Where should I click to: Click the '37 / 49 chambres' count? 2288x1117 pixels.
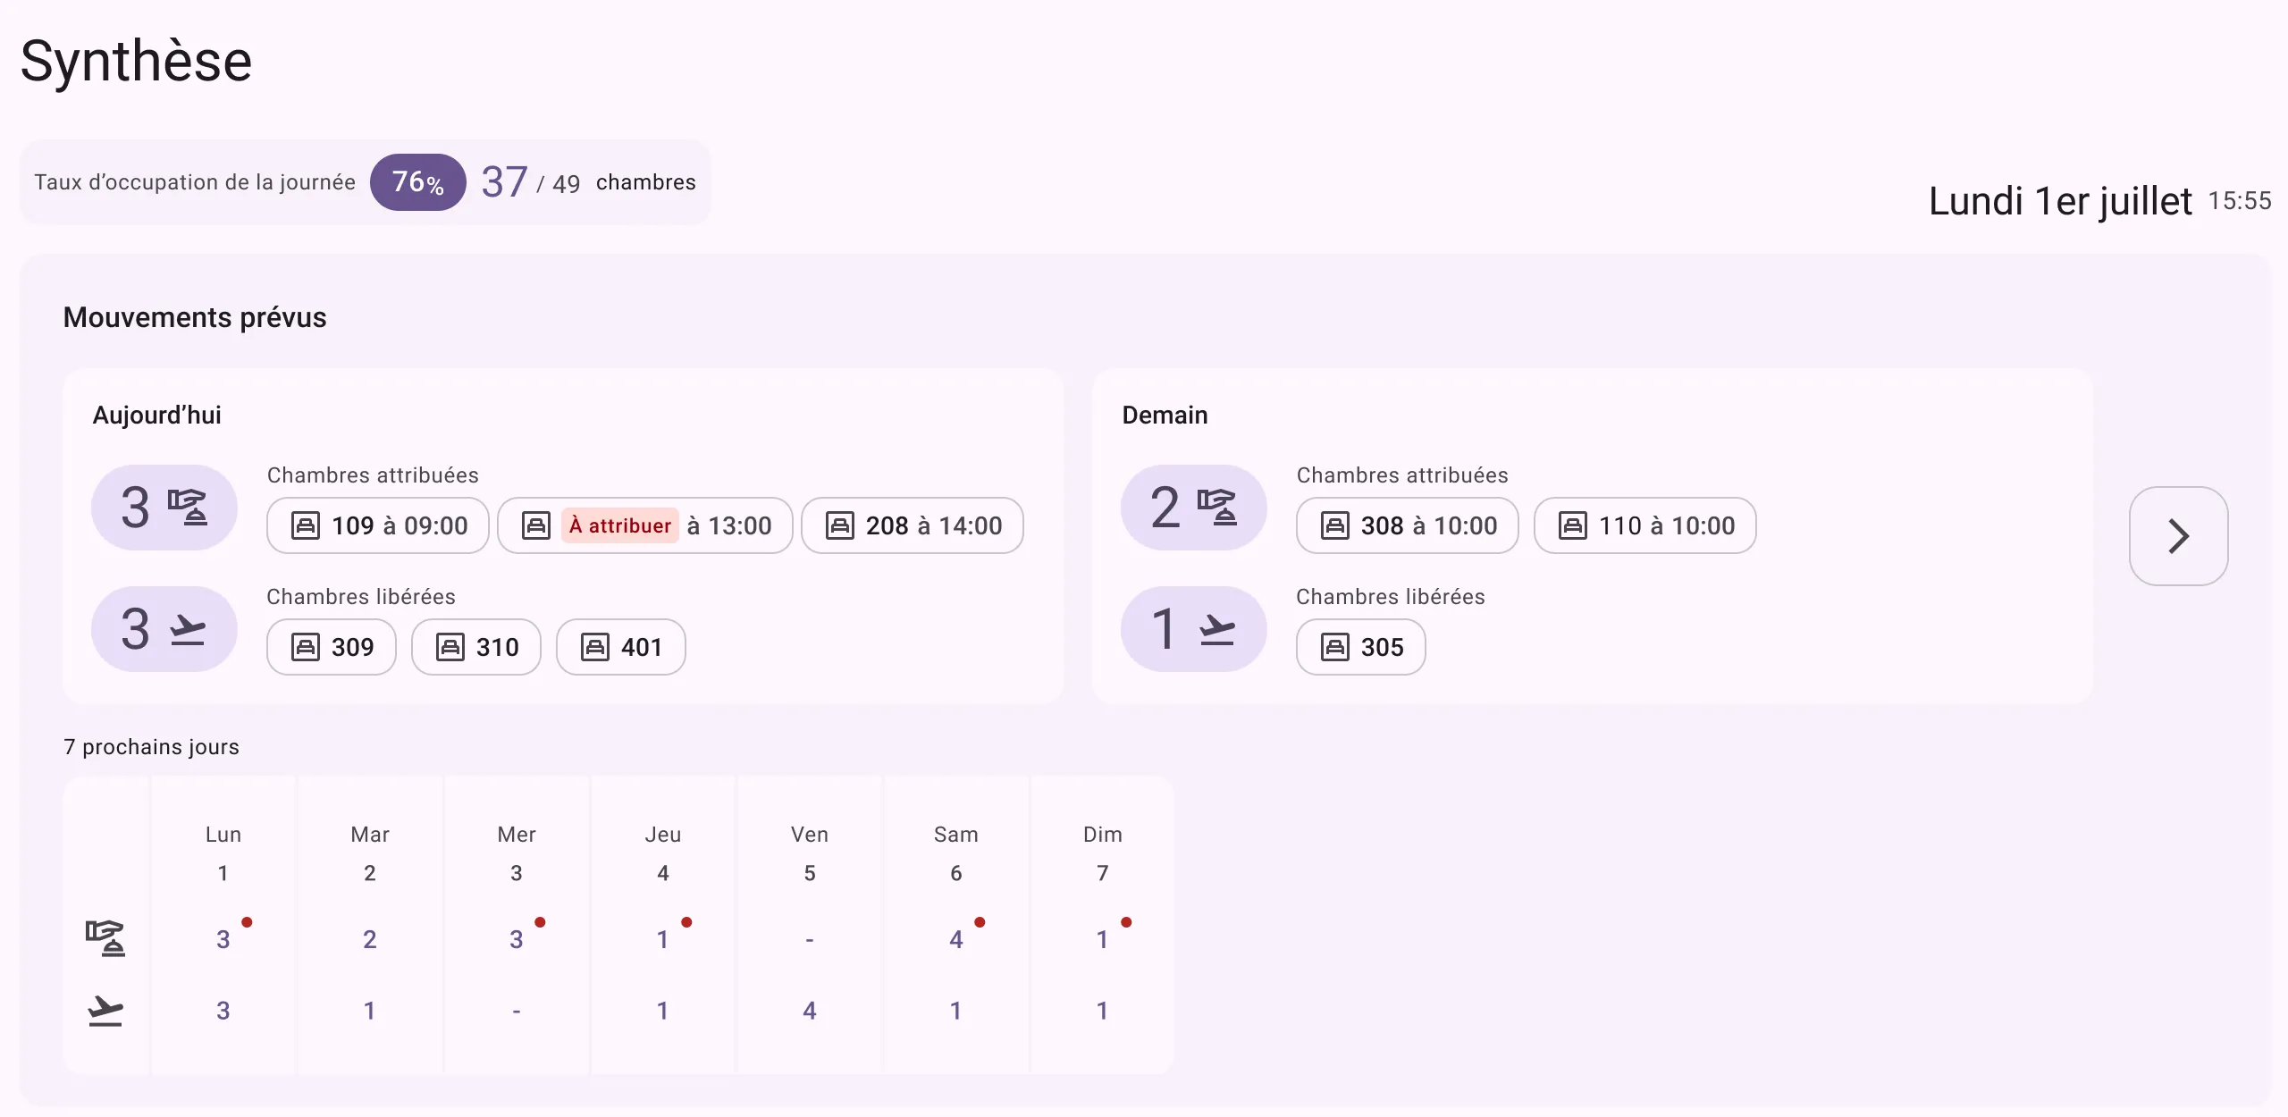588,182
